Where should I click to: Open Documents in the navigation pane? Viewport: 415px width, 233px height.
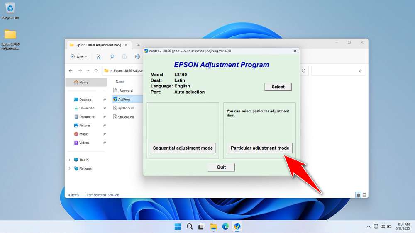pyautogui.click(x=87, y=116)
